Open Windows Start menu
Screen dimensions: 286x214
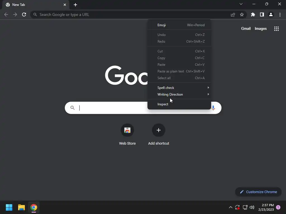[x=9, y=207]
